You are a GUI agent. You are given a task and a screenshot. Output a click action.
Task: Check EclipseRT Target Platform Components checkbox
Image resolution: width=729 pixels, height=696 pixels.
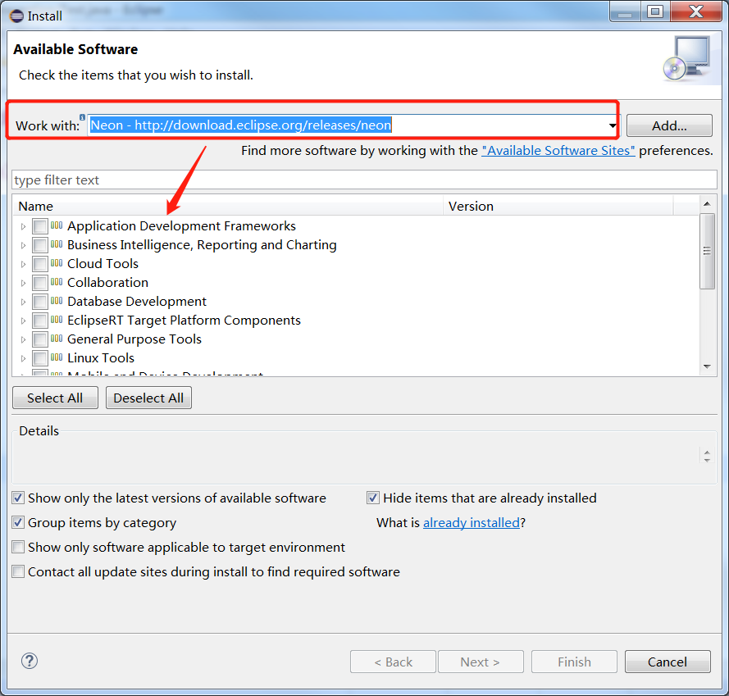point(40,321)
